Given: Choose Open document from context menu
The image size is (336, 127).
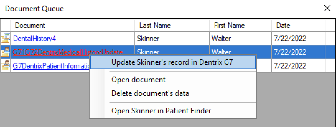Looking at the screenshot, I should click(138, 80).
